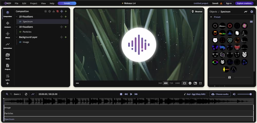
Task: Click the bar chart icon in Composition header
Action: pos(53,11)
